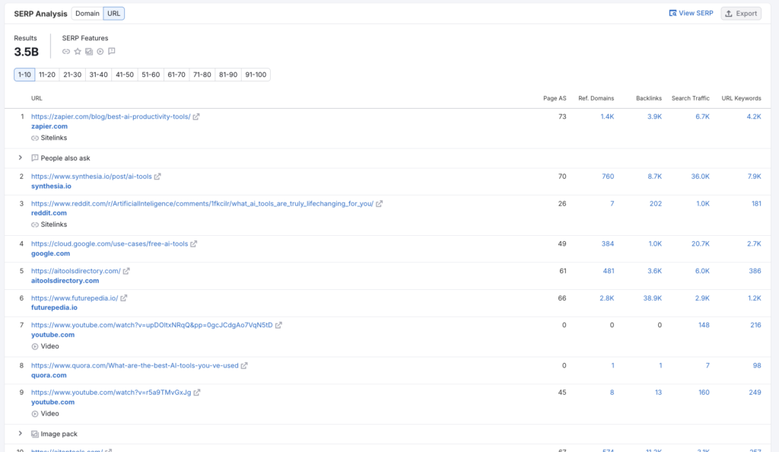This screenshot has width=779, height=452.
Task: Open external link icon for reddit.com URL
Action: tap(379, 204)
